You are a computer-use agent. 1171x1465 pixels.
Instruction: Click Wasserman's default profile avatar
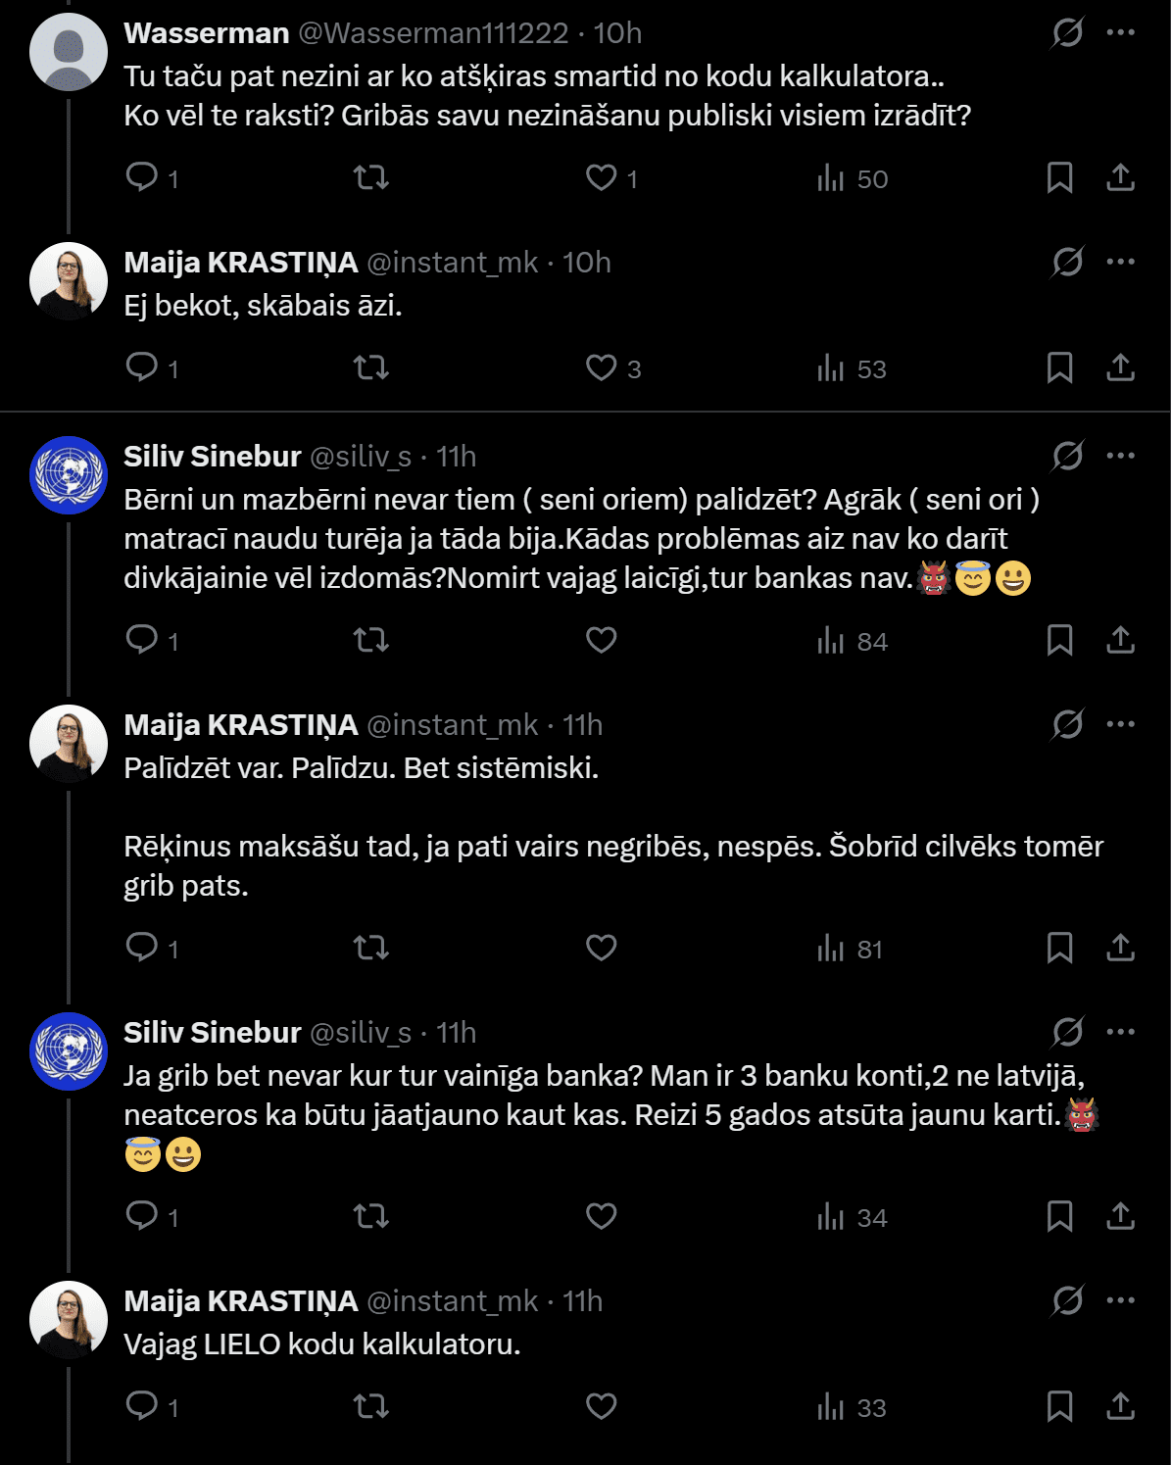pos(68,53)
